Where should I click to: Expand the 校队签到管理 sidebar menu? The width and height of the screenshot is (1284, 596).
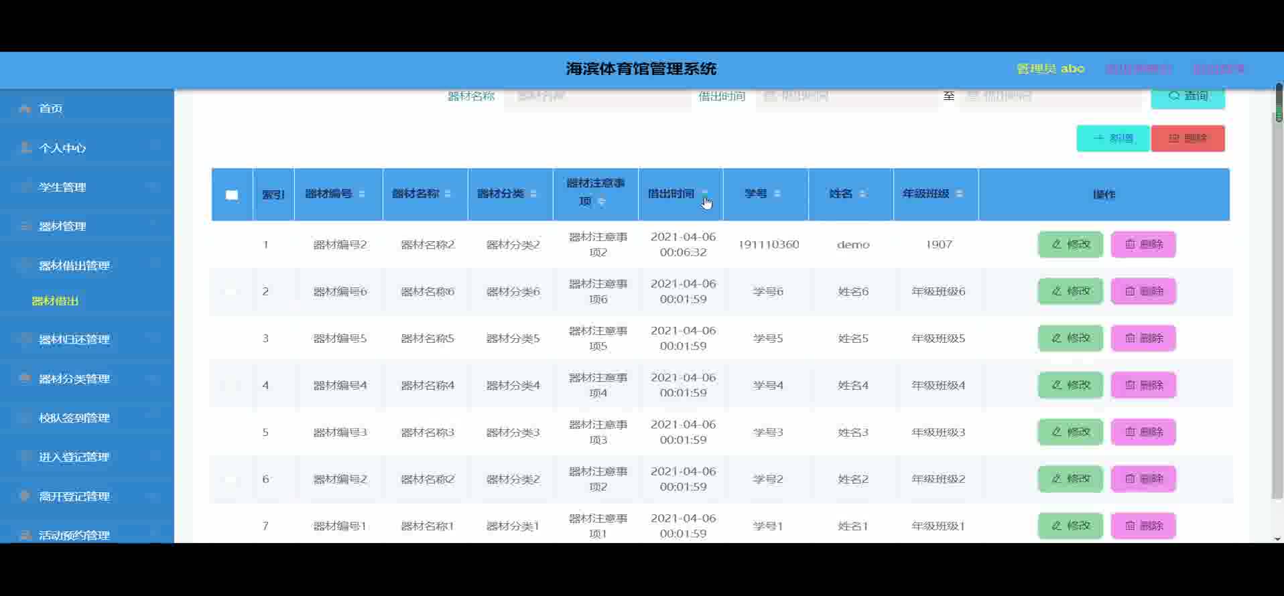87,418
